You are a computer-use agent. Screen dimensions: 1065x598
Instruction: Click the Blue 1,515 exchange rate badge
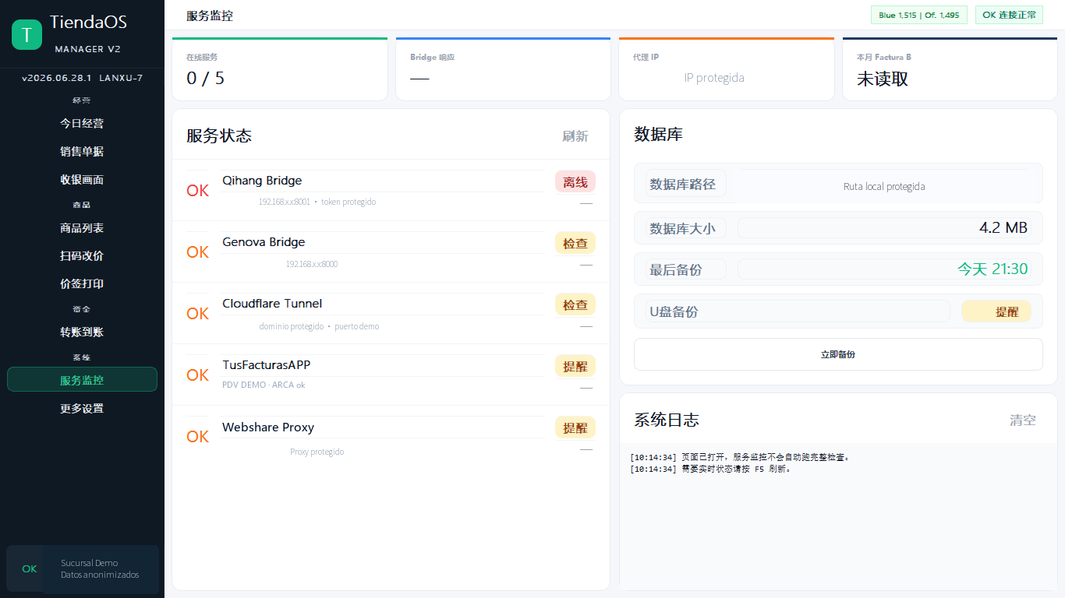click(919, 15)
